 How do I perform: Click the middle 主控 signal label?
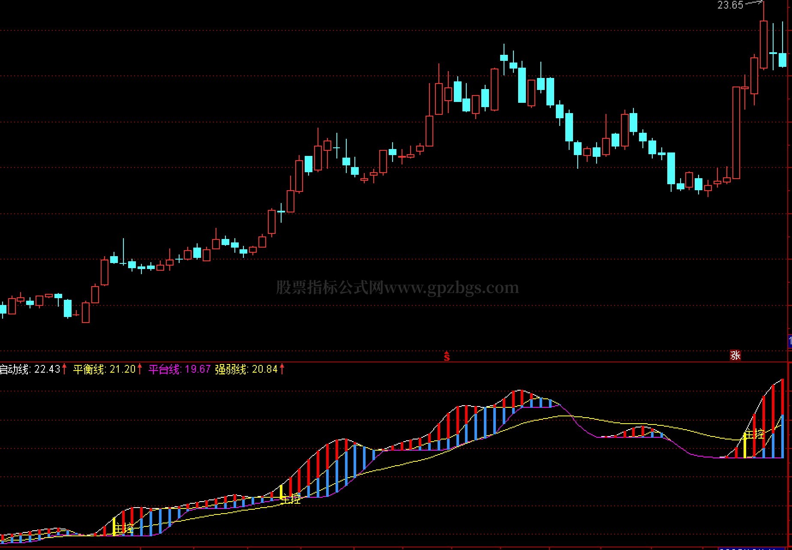tap(291, 498)
